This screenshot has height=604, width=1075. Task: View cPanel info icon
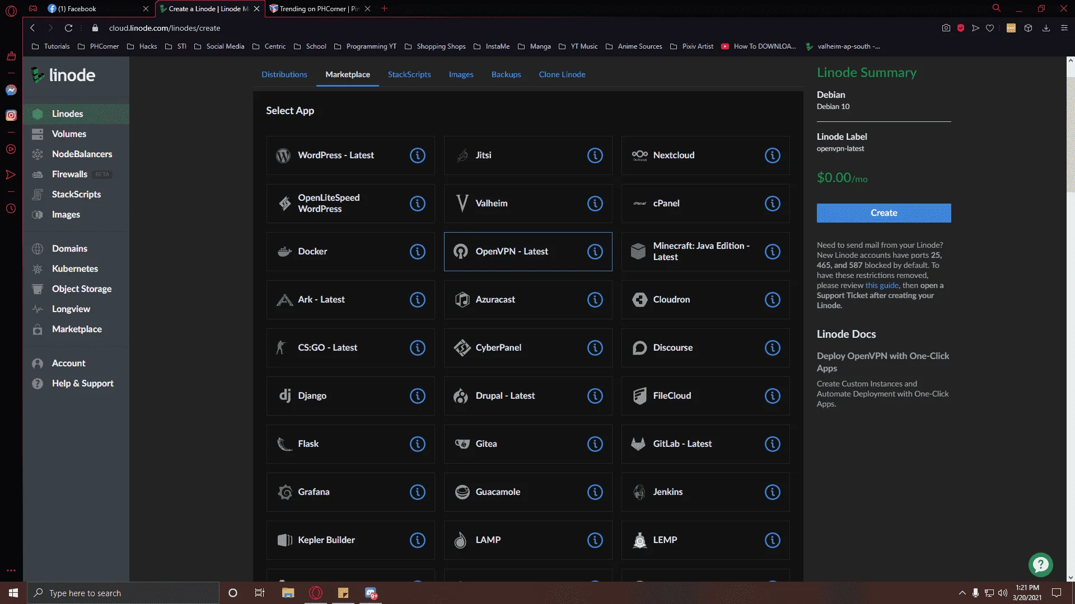click(773, 204)
